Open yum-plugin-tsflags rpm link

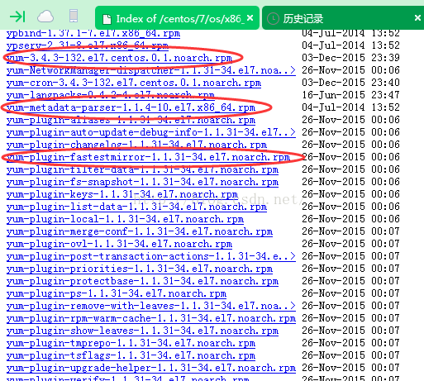(x=131, y=355)
